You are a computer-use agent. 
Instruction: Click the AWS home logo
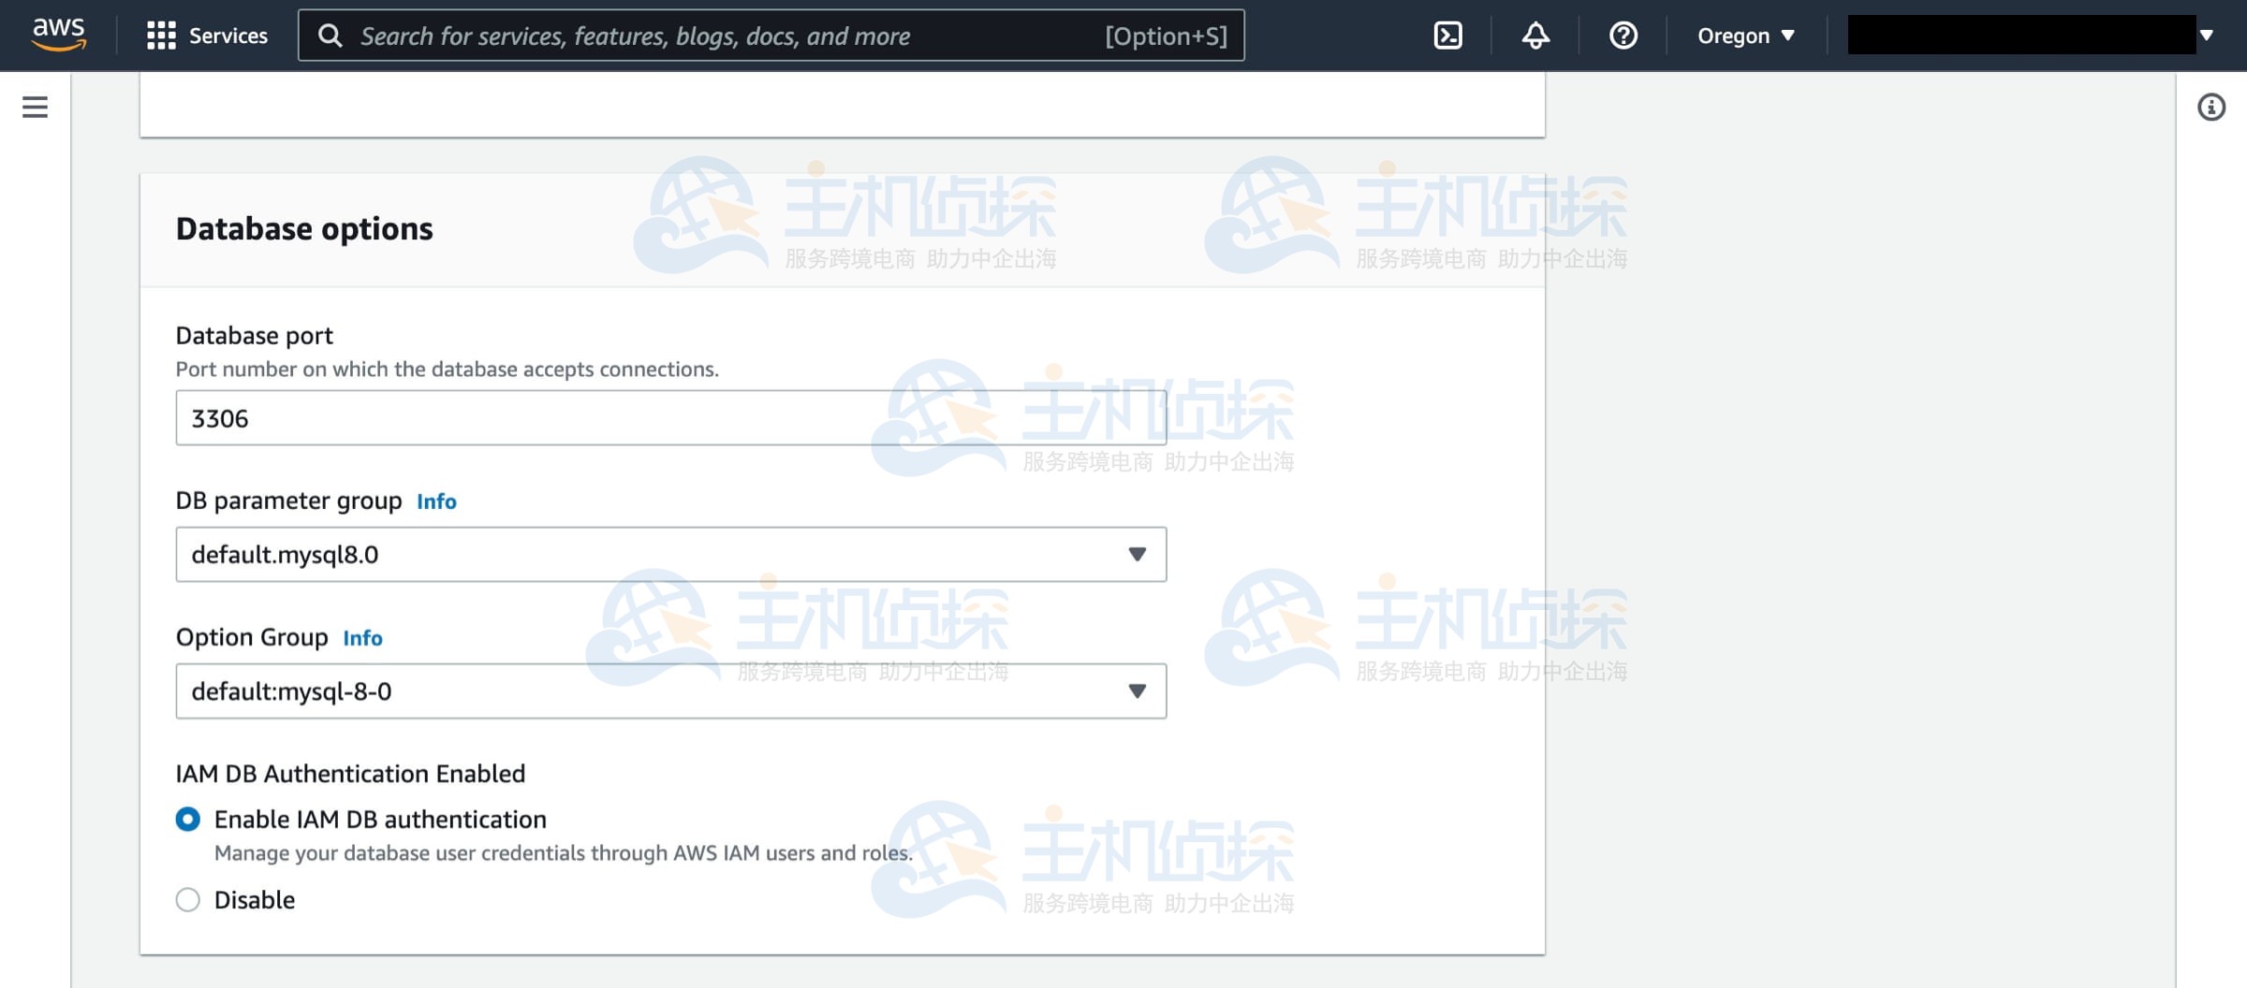(58, 35)
